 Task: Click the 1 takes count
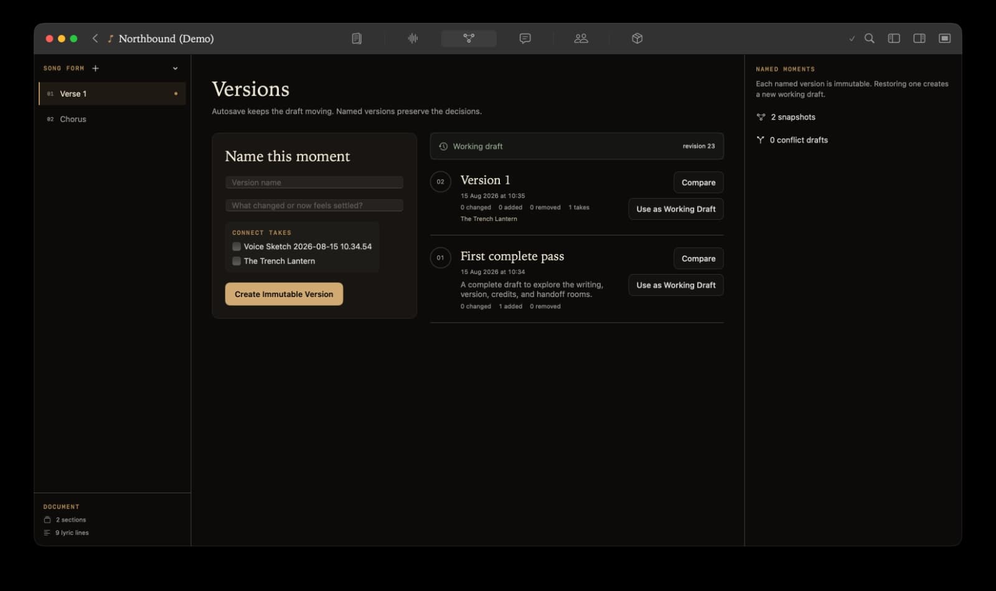click(x=579, y=207)
